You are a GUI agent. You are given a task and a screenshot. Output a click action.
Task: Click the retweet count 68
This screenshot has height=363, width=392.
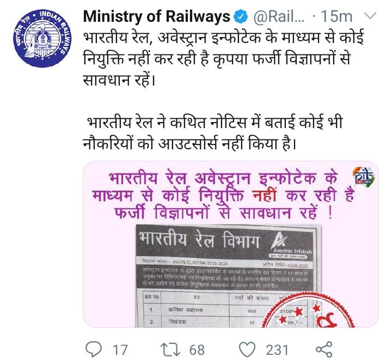[x=197, y=350]
